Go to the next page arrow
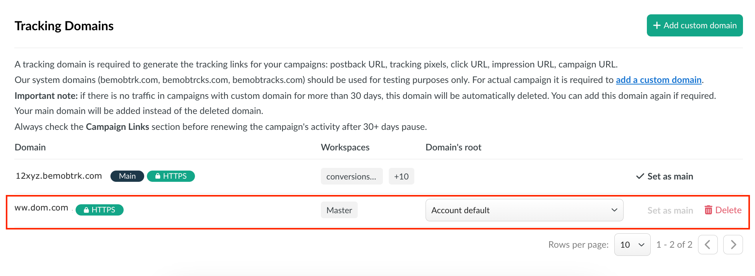Viewport: 755px width, 276px height. click(733, 245)
